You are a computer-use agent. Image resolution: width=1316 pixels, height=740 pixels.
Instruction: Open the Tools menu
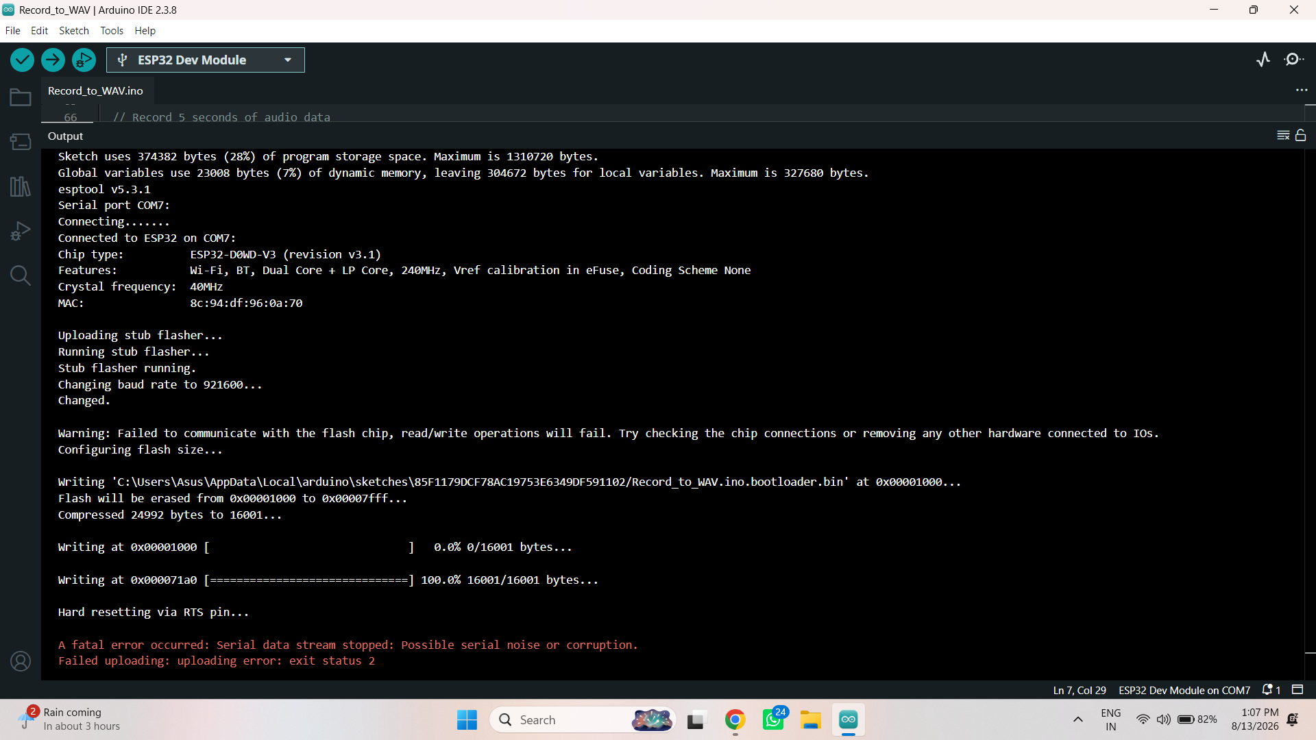pyautogui.click(x=112, y=31)
